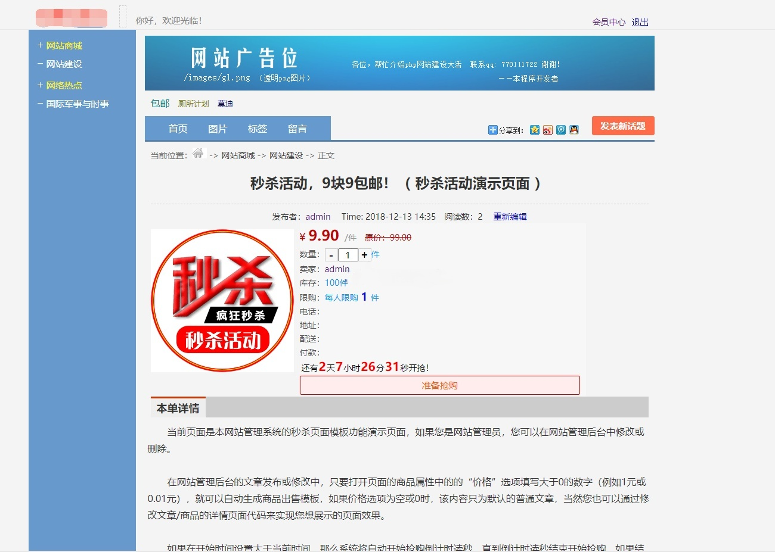Increase quantity with the plus stepper
The image size is (775, 552).
[x=364, y=254]
